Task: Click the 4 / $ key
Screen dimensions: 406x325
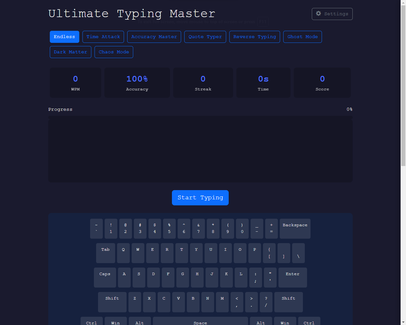Action: pos(155,229)
